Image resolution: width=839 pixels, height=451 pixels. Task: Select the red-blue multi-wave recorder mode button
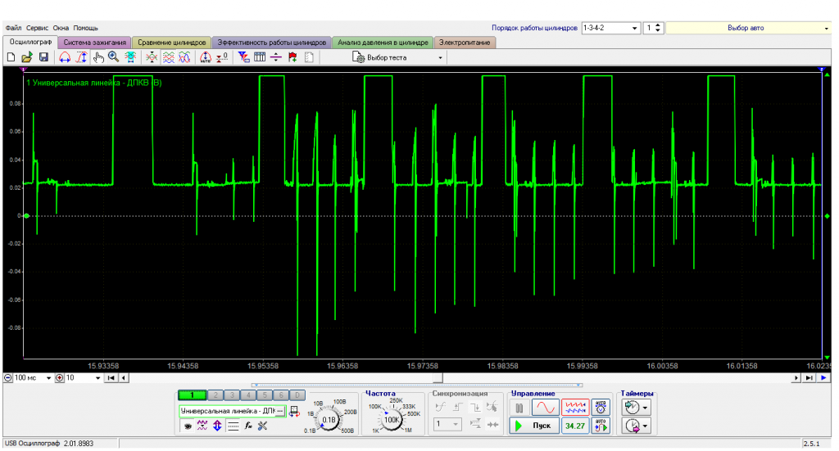tap(575, 407)
